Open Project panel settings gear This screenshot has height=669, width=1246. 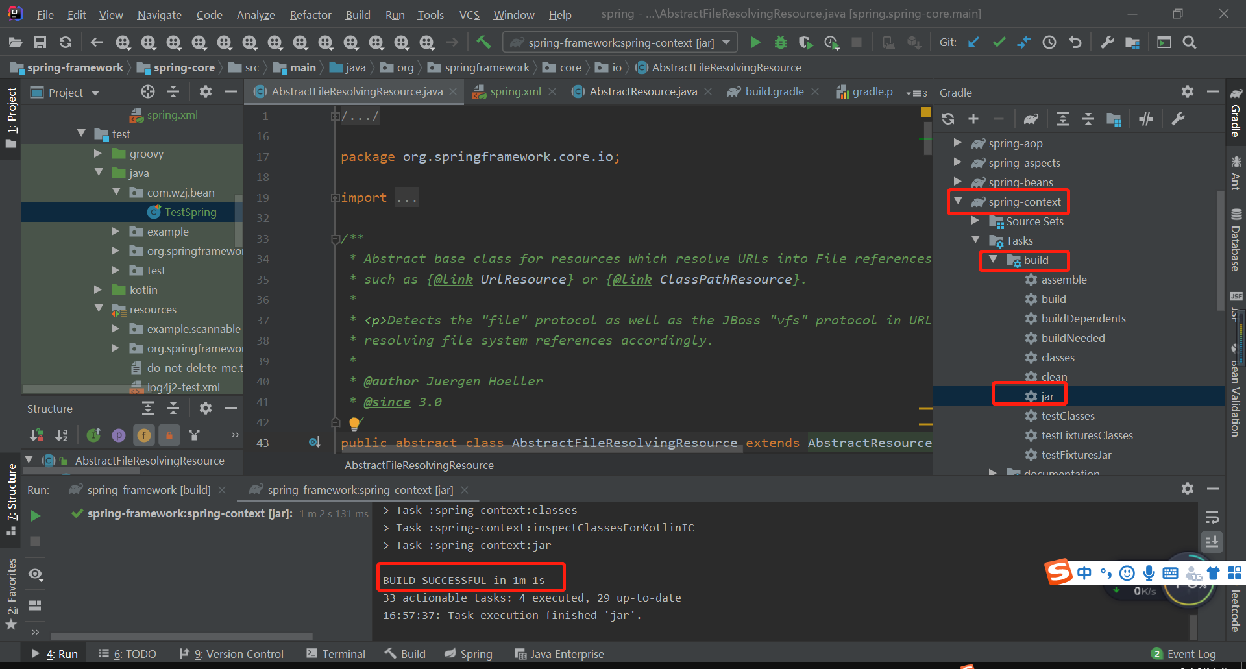click(x=206, y=91)
